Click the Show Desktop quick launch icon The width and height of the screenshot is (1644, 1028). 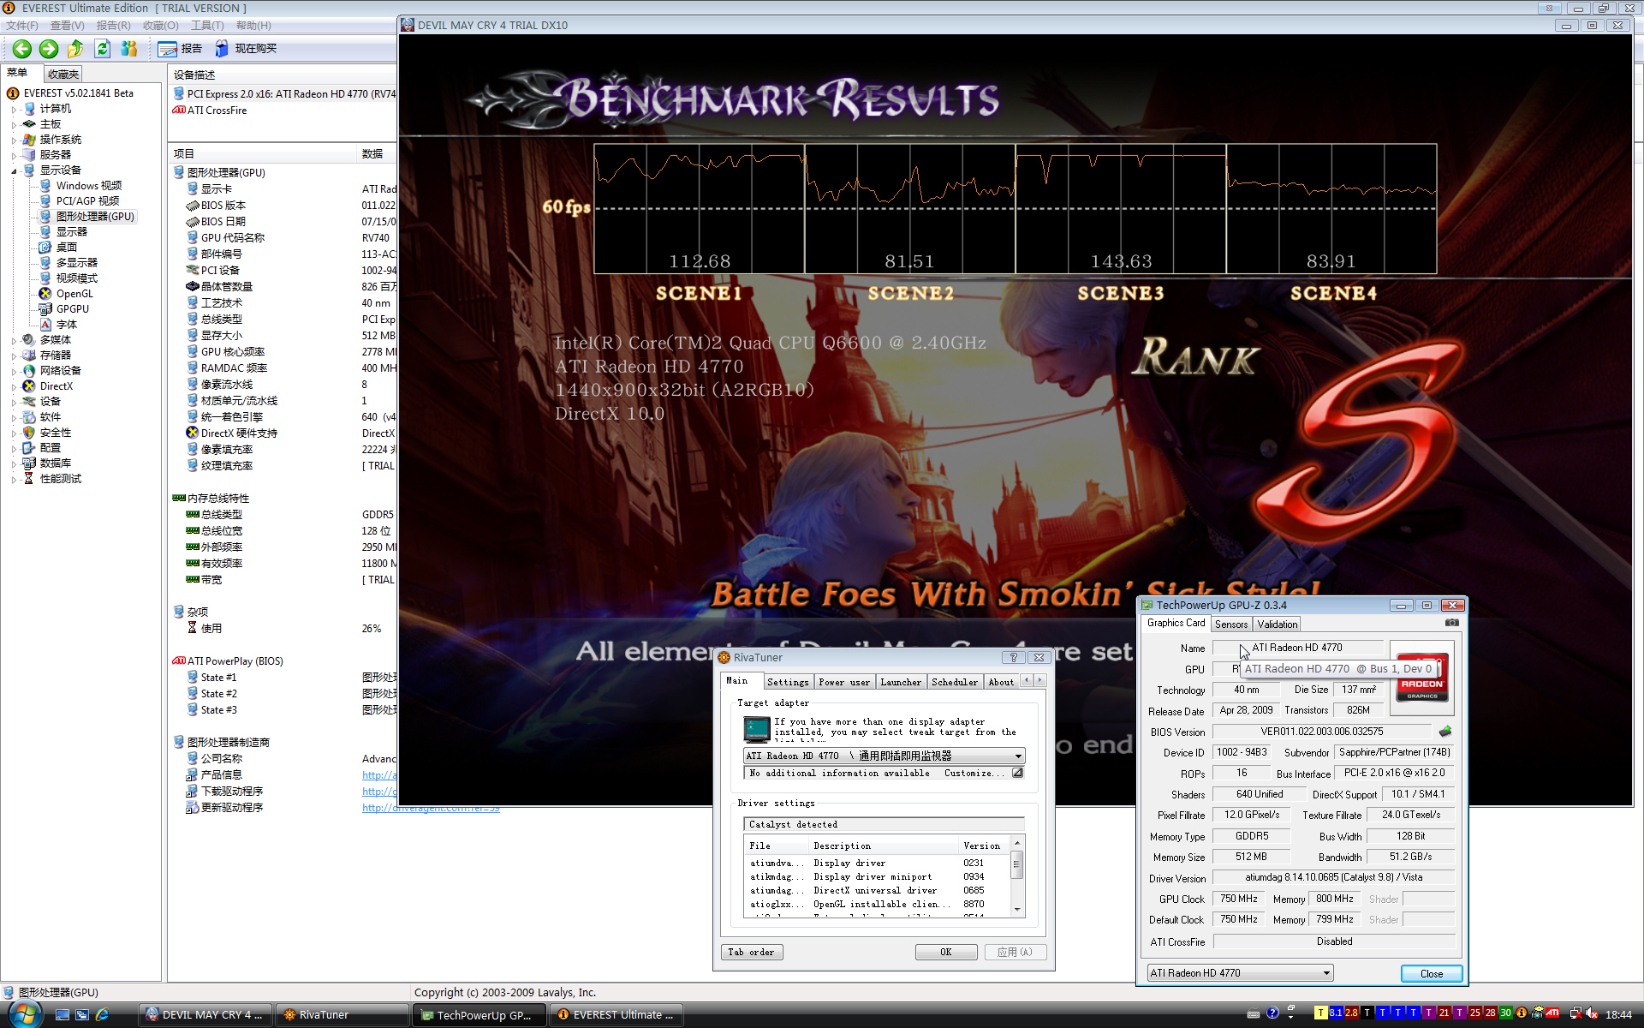coord(63,1014)
